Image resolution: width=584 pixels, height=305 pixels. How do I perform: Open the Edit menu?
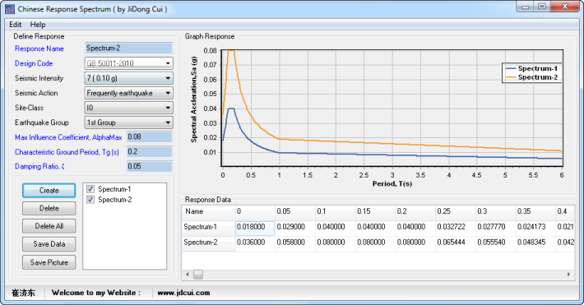16,25
